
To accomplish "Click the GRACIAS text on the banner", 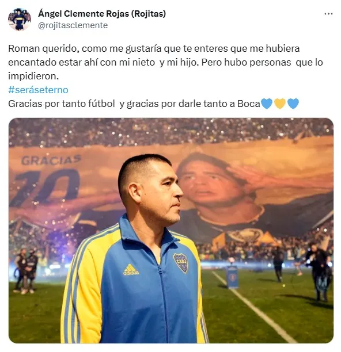I will pos(51,160).
